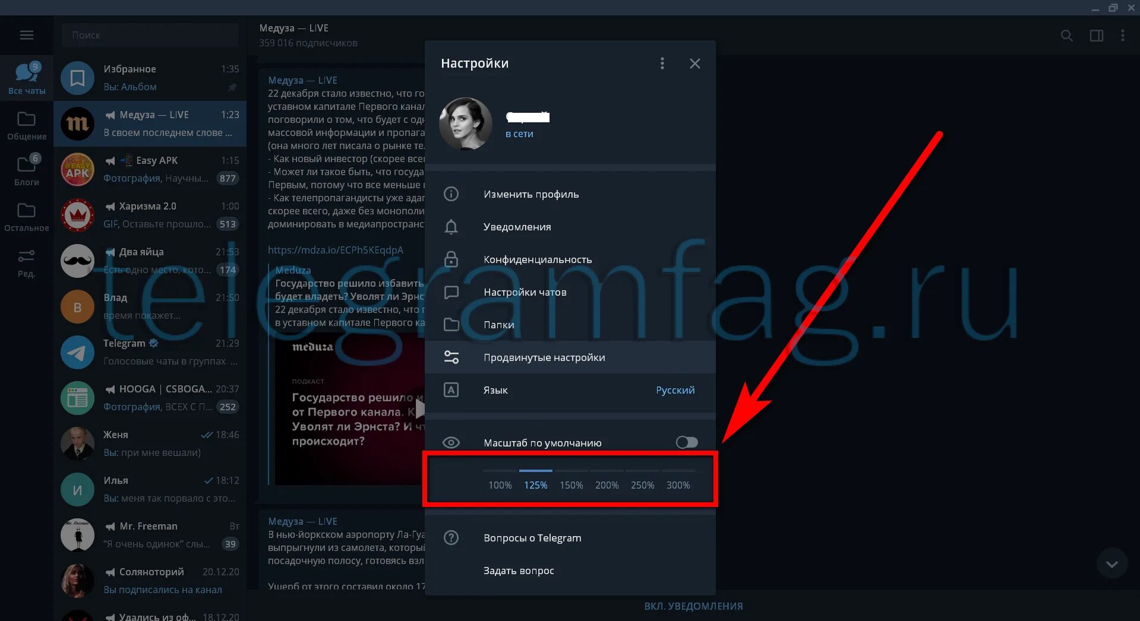
Task: Set interface scale to 150%
Action: click(571, 485)
